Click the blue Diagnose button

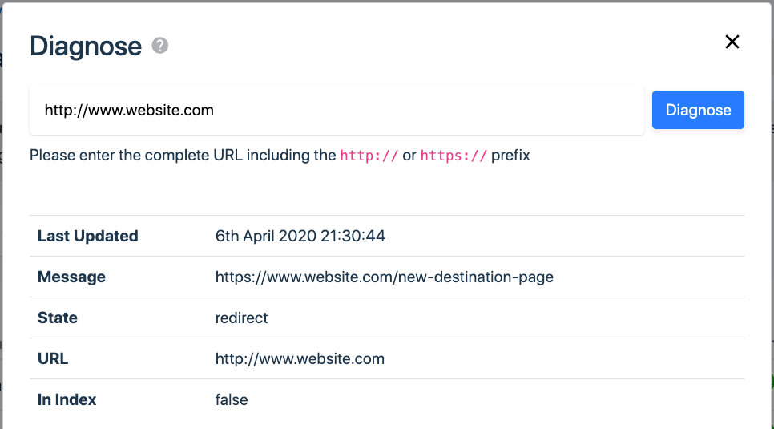tap(698, 110)
